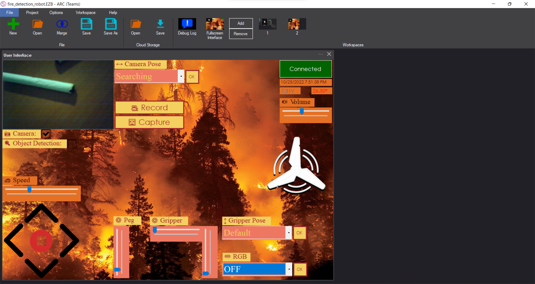Screen dimensions: 535x284
Task: Open the Project menu
Action: pos(32,12)
